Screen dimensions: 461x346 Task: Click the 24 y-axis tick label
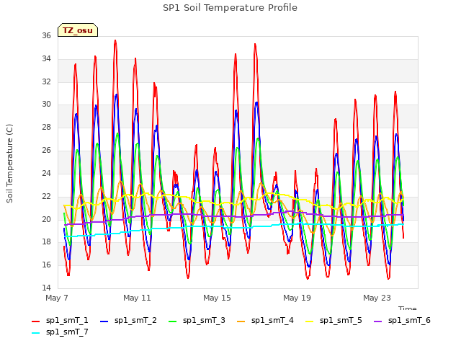[46, 173]
